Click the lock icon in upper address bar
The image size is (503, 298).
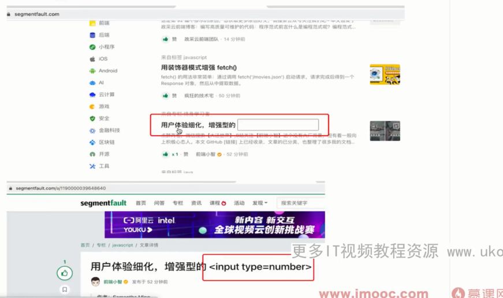click(9, 14)
